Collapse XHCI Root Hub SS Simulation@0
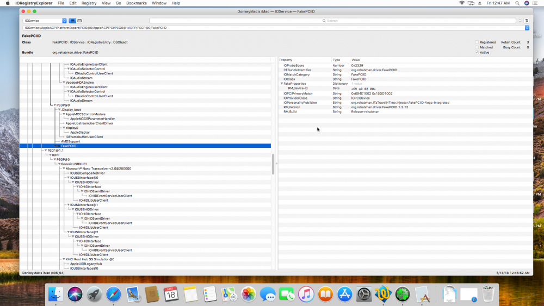Viewport: 544px width, 306px height. pyautogui.click(x=64, y=260)
